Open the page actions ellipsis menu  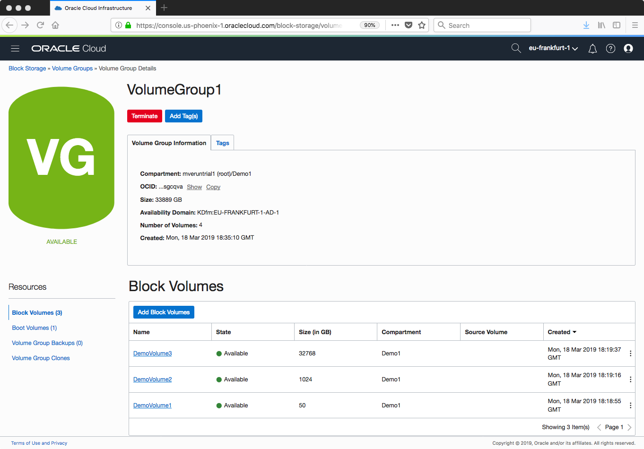pos(395,25)
